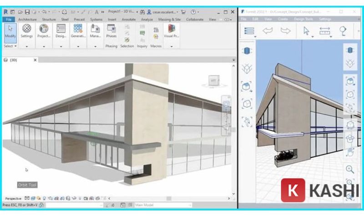This screenshot has height=216, width=364.
Task: Click the Macro Manager icon
Action: click(156, 30)
